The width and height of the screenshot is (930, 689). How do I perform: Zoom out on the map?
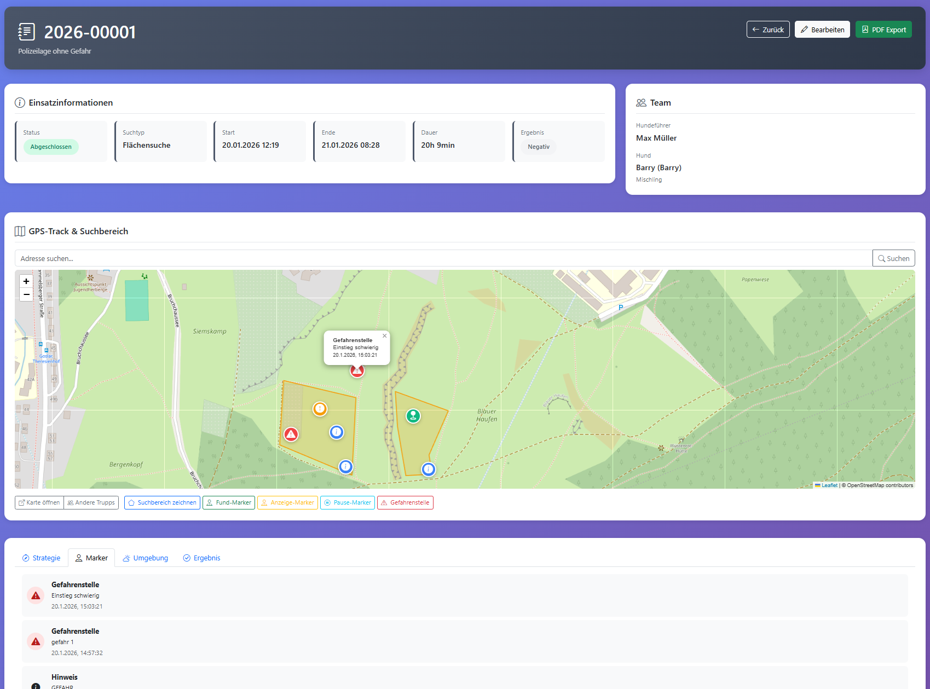point(26,294)
